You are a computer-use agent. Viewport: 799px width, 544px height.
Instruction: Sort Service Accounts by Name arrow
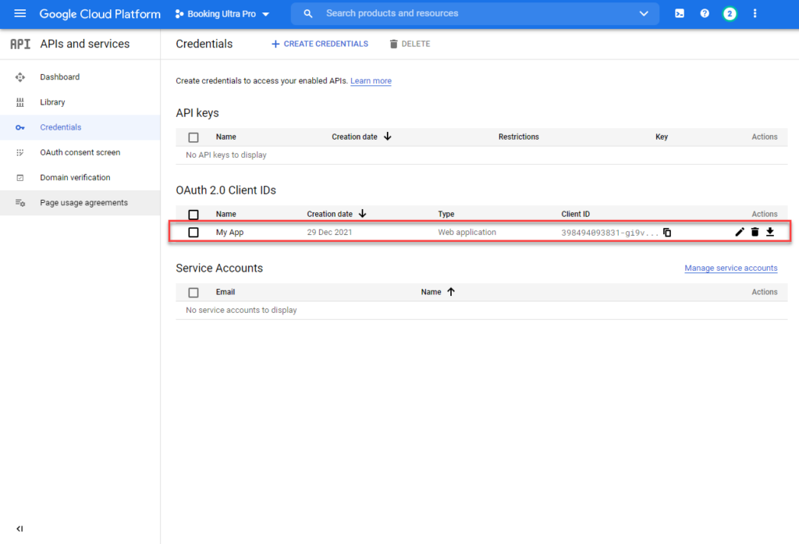(x=451, y=292)
